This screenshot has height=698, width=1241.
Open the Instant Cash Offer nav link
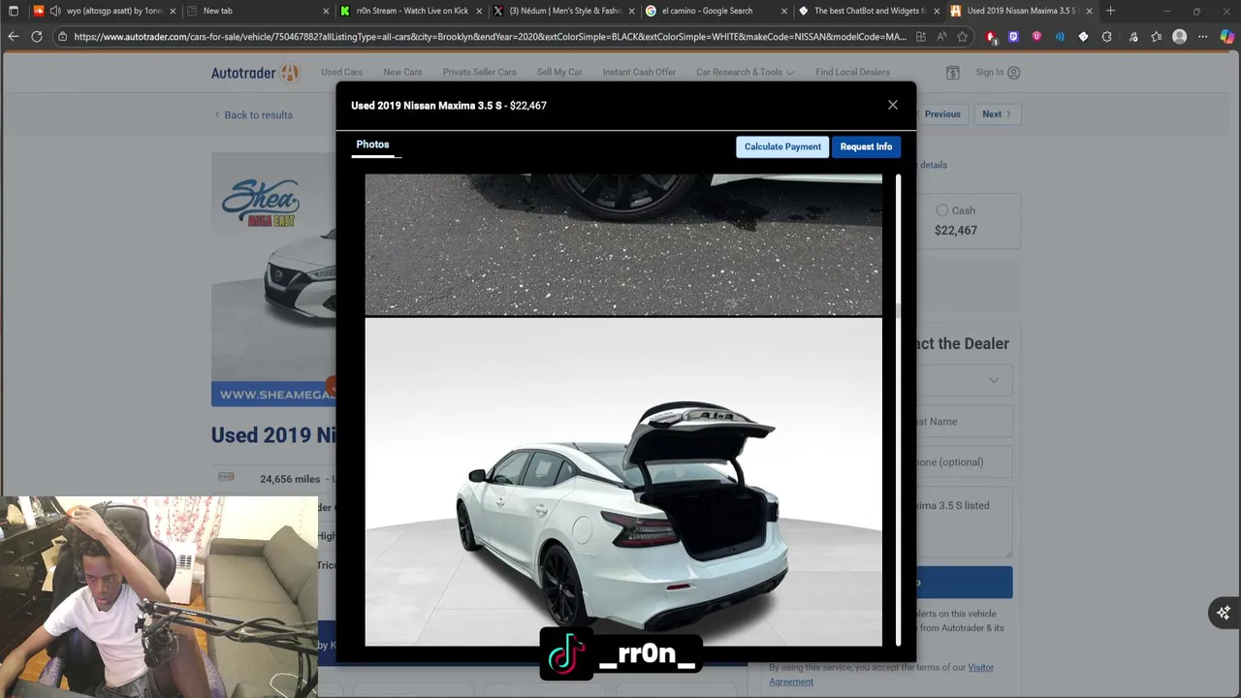click(x=639, y=72)
